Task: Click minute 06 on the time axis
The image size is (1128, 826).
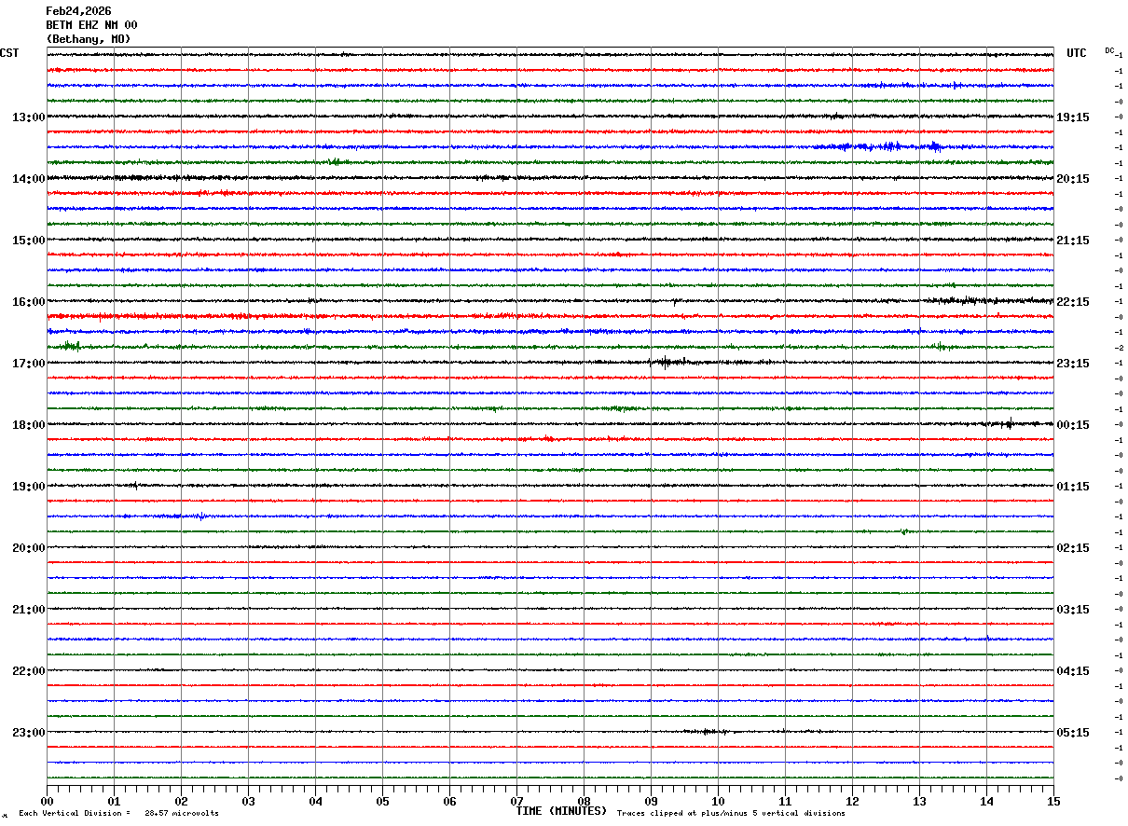Action: coord(449,802)
